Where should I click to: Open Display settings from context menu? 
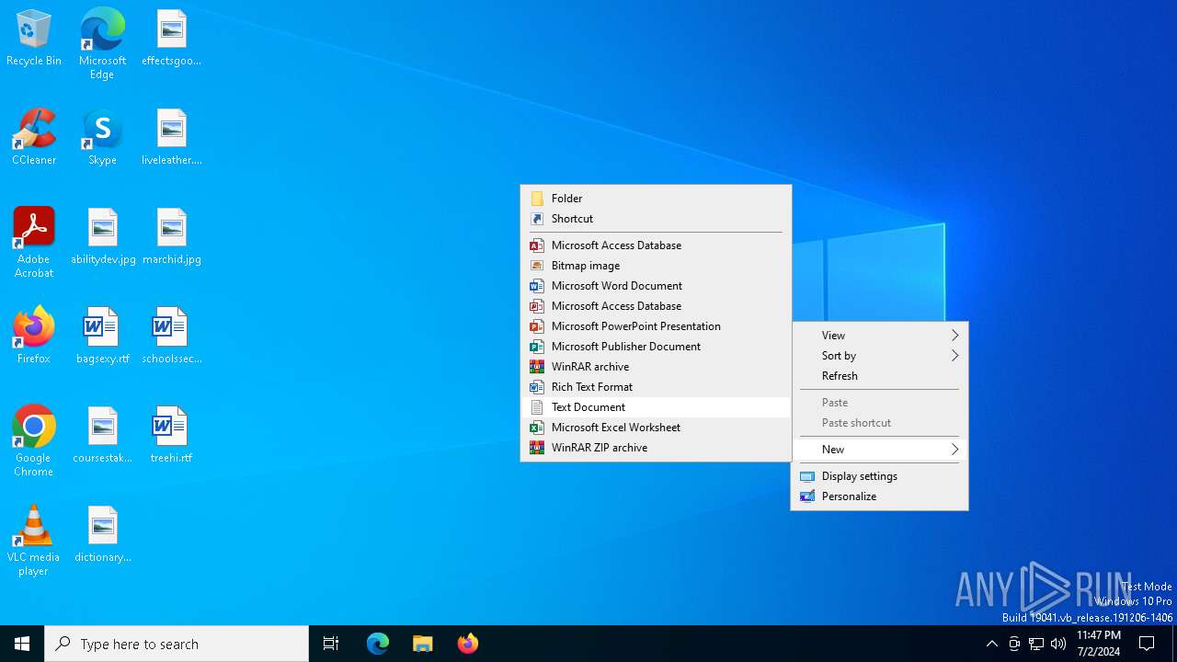click(879, 476)
